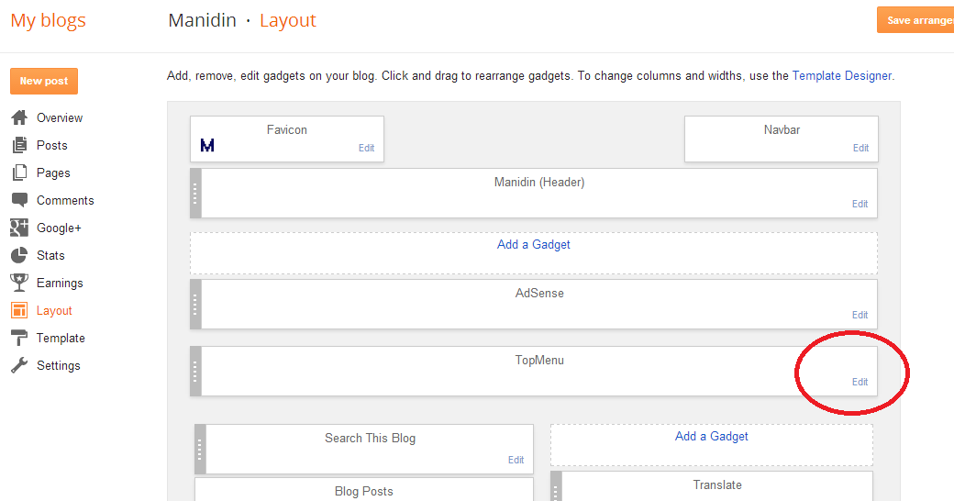Open the My blogs link
The height and width of the screenshot is (501, 954).
48,20
